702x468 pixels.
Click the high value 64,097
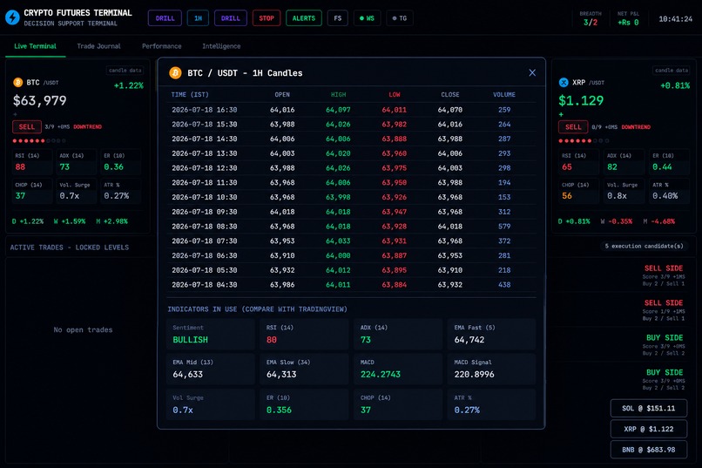[338, 110]
